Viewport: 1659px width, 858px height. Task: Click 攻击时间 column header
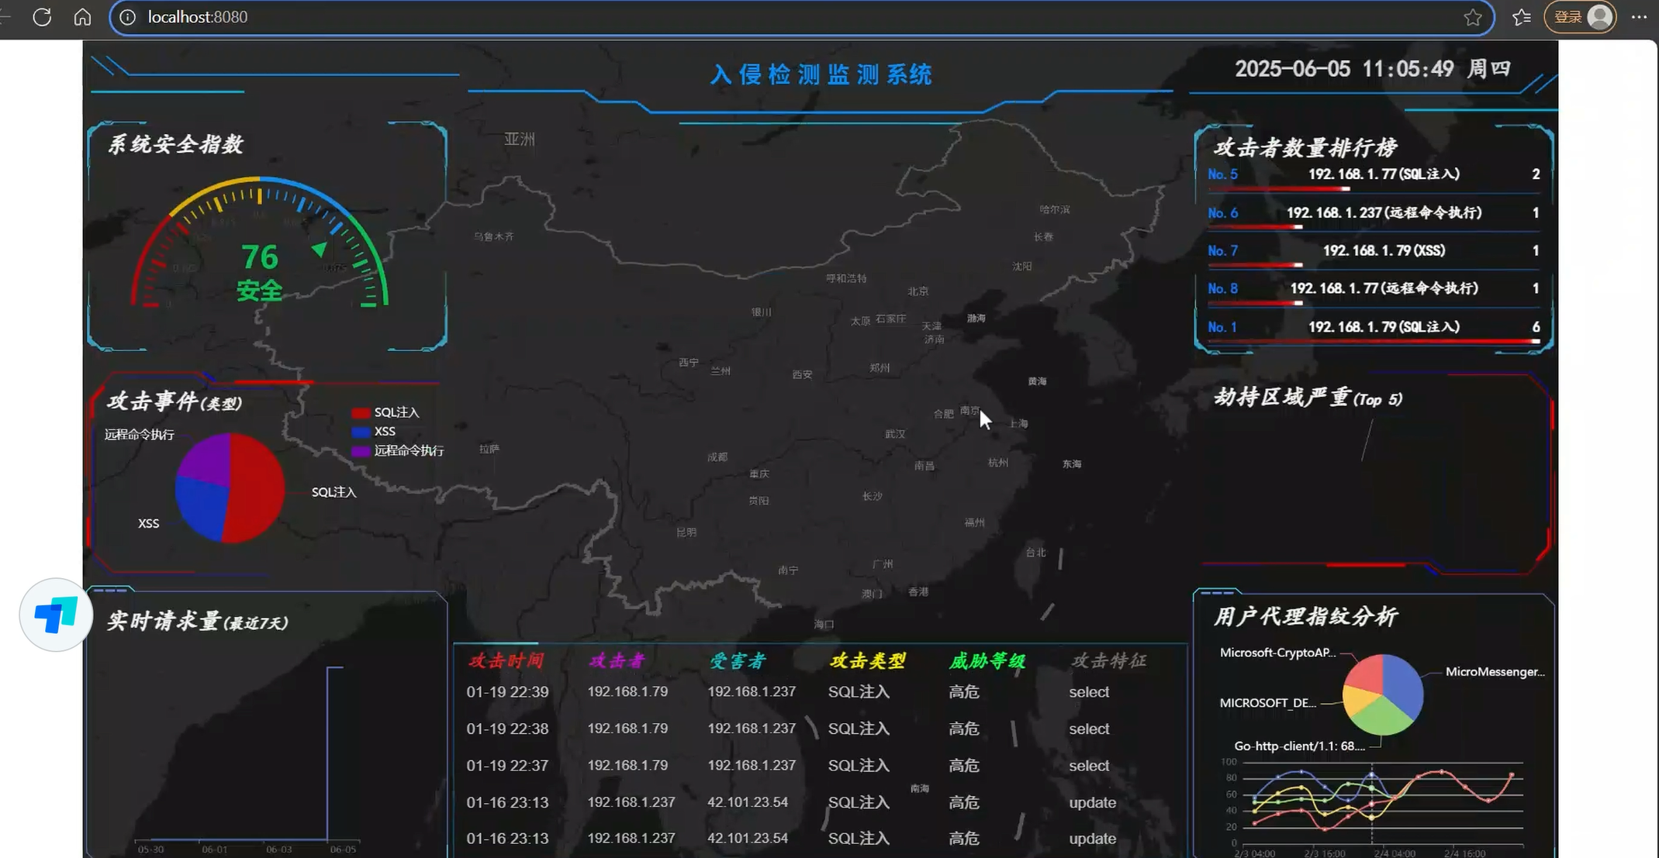click(506, 660)
